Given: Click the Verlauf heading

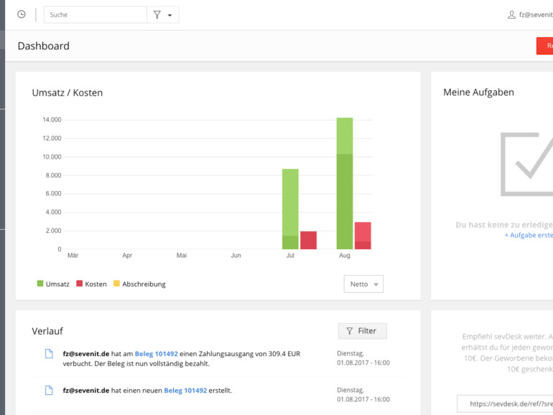Looking at the screenshot, I should 47,331.
